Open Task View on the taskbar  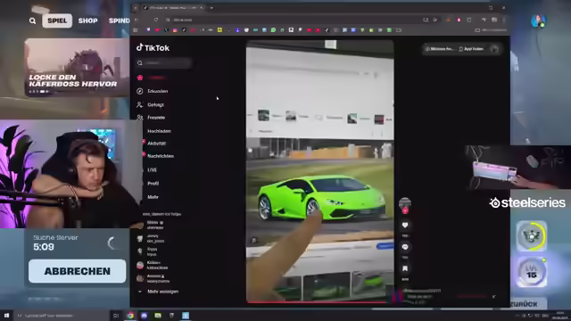(116, 316)
